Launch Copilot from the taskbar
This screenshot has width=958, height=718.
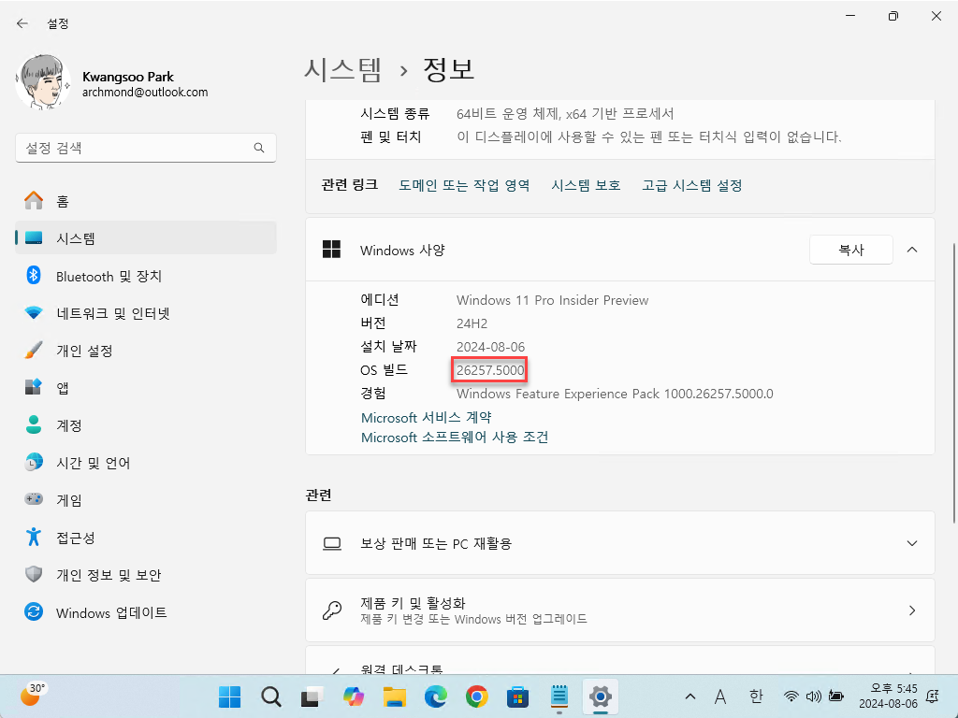(x=353, y=696)
